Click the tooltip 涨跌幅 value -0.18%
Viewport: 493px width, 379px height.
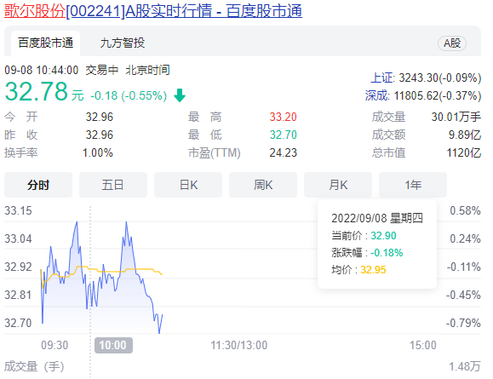point(387,253)
